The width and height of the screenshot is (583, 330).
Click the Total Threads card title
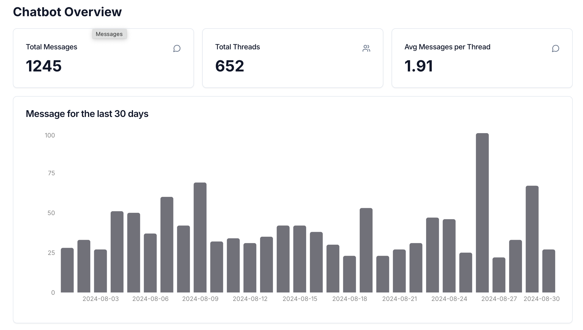pyautogui.click(x=237, y=47)
